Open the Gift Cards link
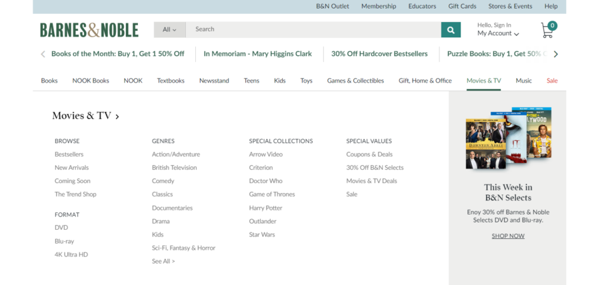Viewport: 600px width, 285px height. click(x=462, y=6)
